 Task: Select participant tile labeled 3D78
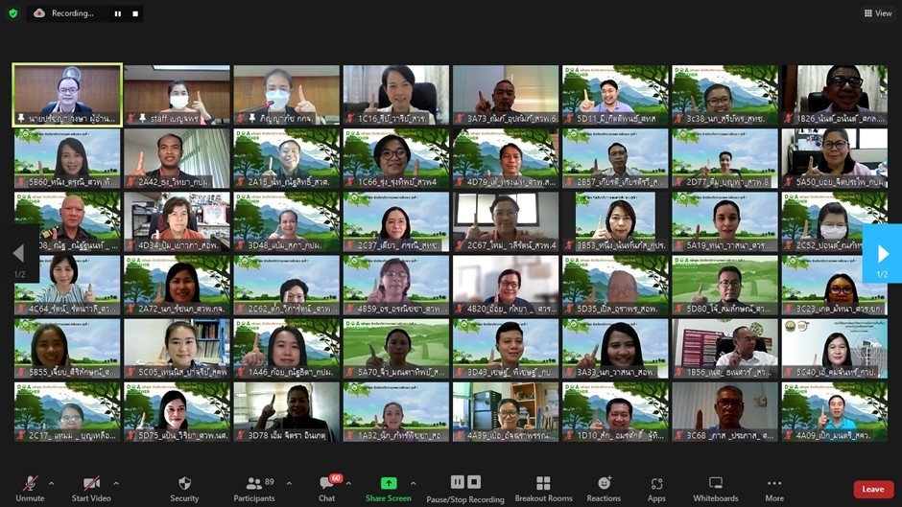click(287, 413)
